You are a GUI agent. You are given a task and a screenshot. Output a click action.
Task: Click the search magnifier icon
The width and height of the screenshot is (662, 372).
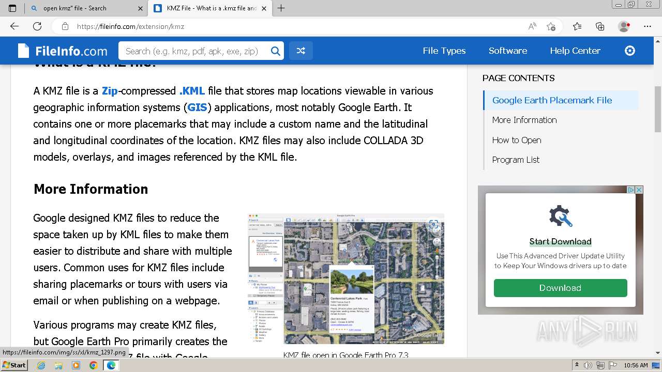tap(275, 51)
